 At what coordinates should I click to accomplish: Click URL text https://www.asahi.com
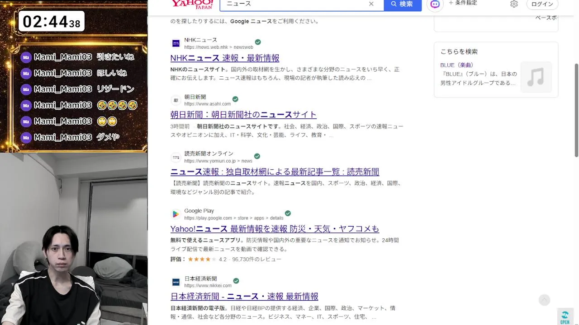pyautogui.click(x=207, y=104)
